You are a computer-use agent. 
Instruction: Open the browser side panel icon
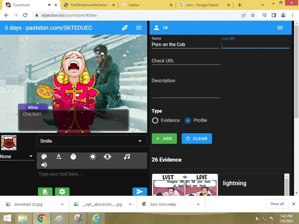(x=274, y=15)
